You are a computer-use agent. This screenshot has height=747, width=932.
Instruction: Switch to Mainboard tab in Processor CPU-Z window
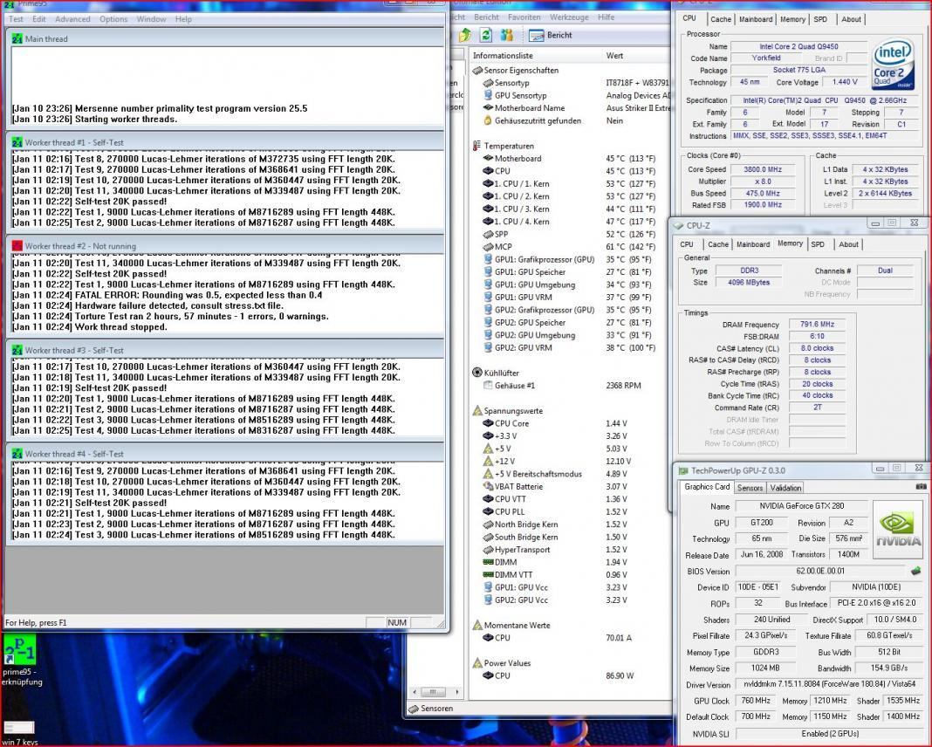pyautogui.click(x=756, y=19)
